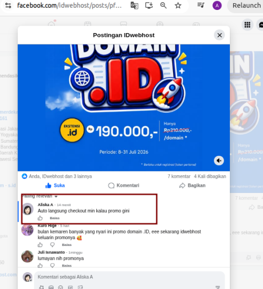Expand the Paling relevan sort dropdown
Viewport: 263px width, 289px height.
click(x=39, y=196)
